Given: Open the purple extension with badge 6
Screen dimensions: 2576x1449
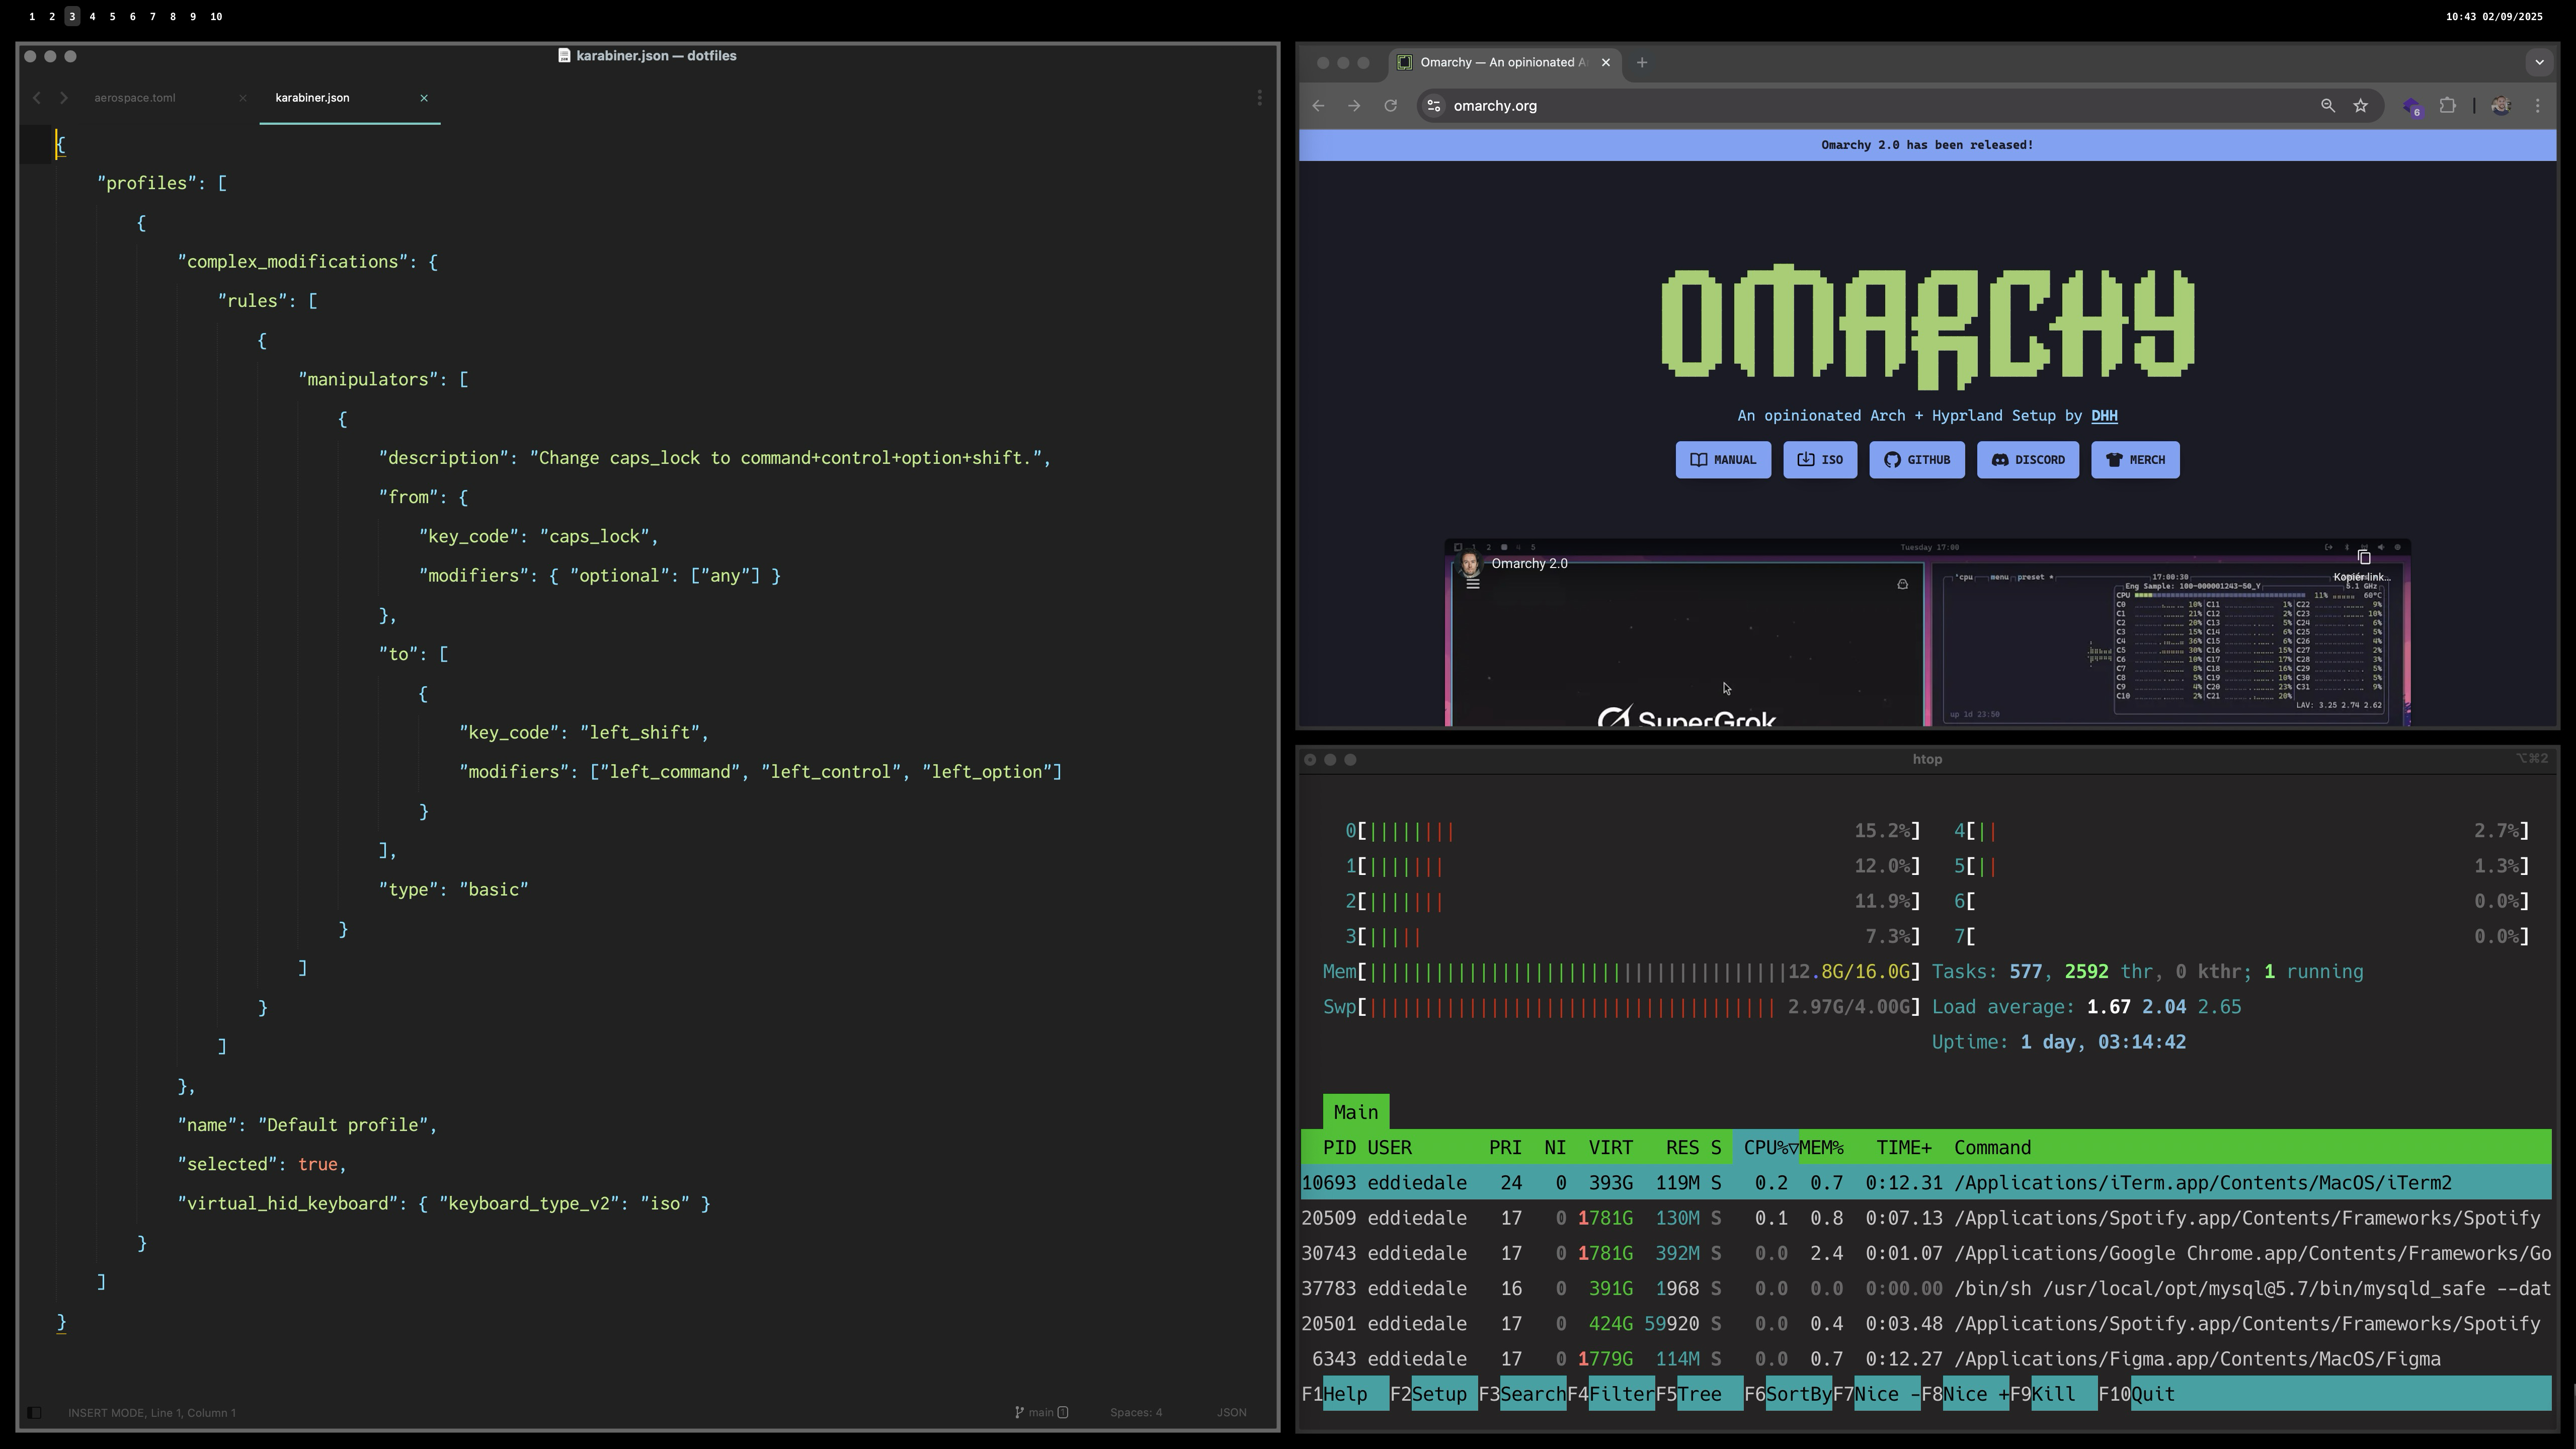Looking at the screenshot, I should tap(2413, 107).
